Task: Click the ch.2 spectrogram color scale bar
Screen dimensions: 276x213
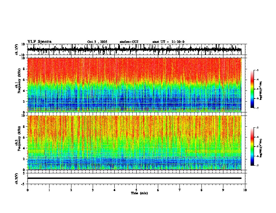Action: pyautogui.click(x=252, y=147)
